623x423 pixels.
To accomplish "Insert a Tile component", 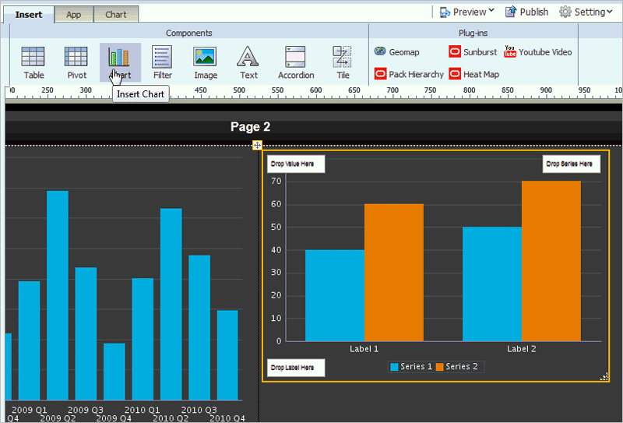I will [343, 62].
